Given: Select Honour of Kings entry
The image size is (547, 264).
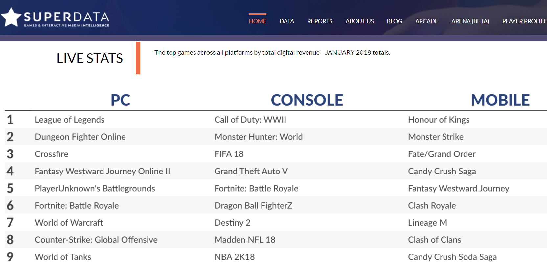Looking at the screenshot, I should click(x=439, y=120).
